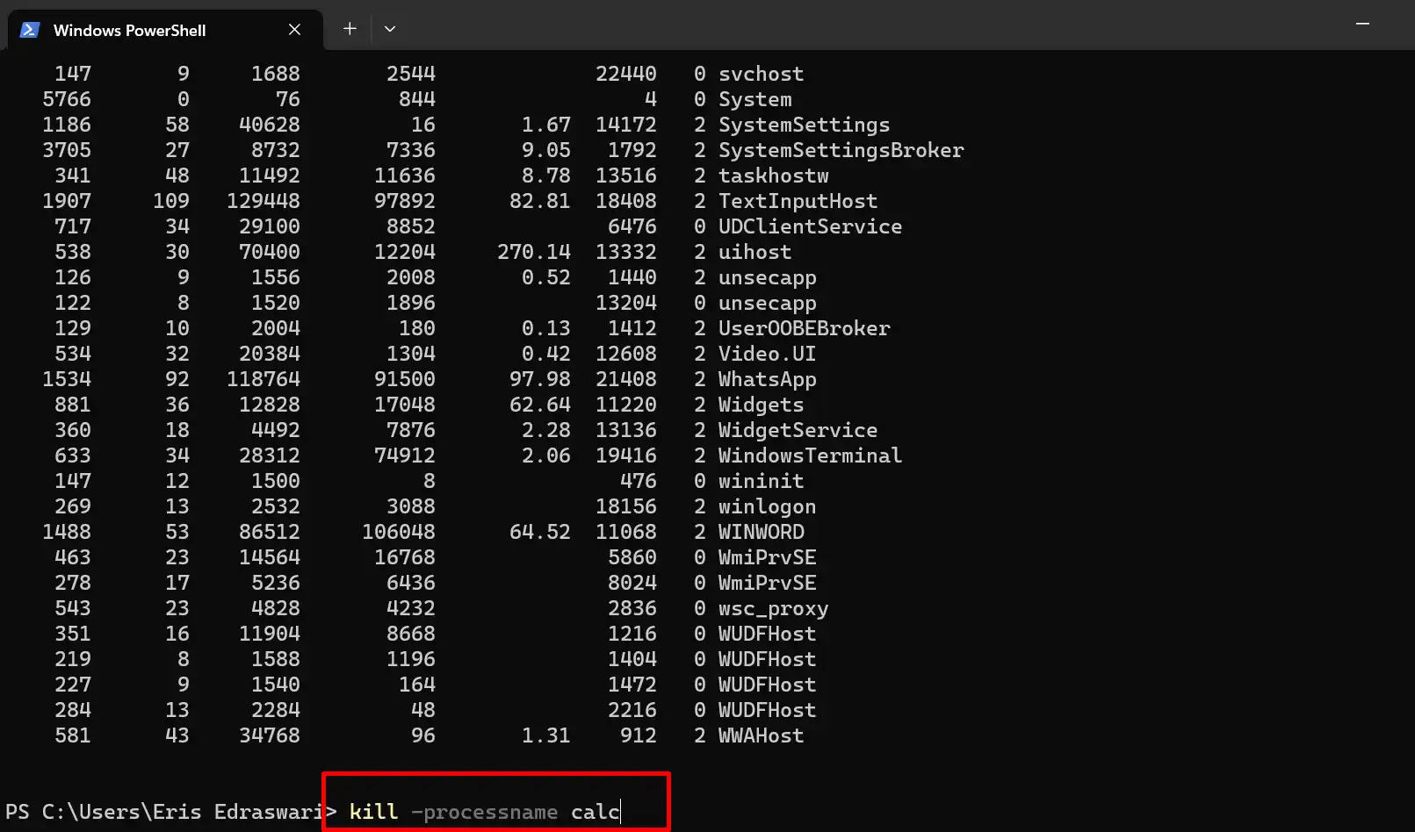Click the winlogon process name
1415x832 pixels.
[x=767, y=506]
